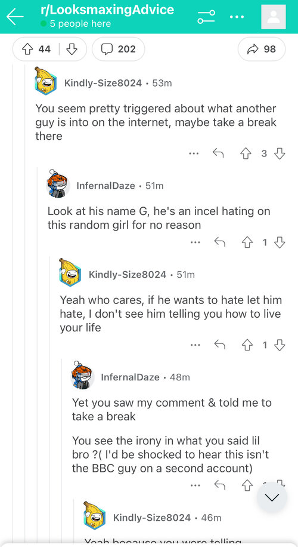Viewport: 298px width, 547px height.
Task: Open options on the 'irony' comment
Action: tap(195, 485)
